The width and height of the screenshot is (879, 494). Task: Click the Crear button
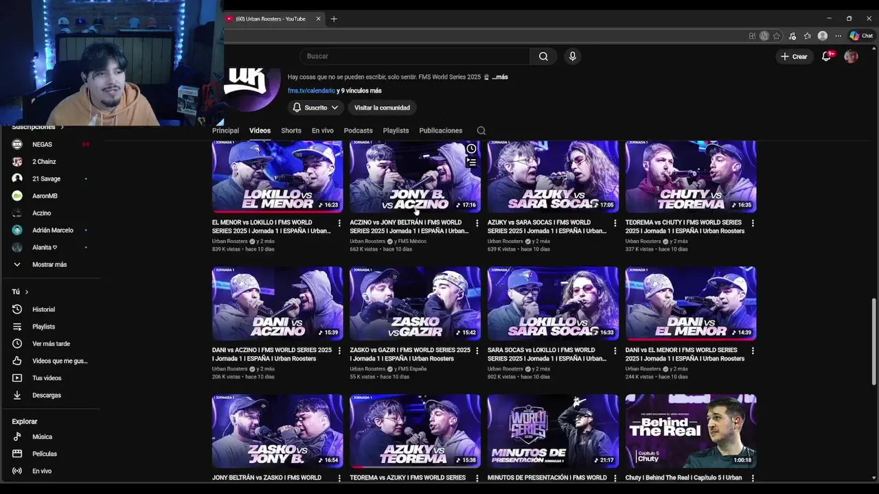point(794,56)
